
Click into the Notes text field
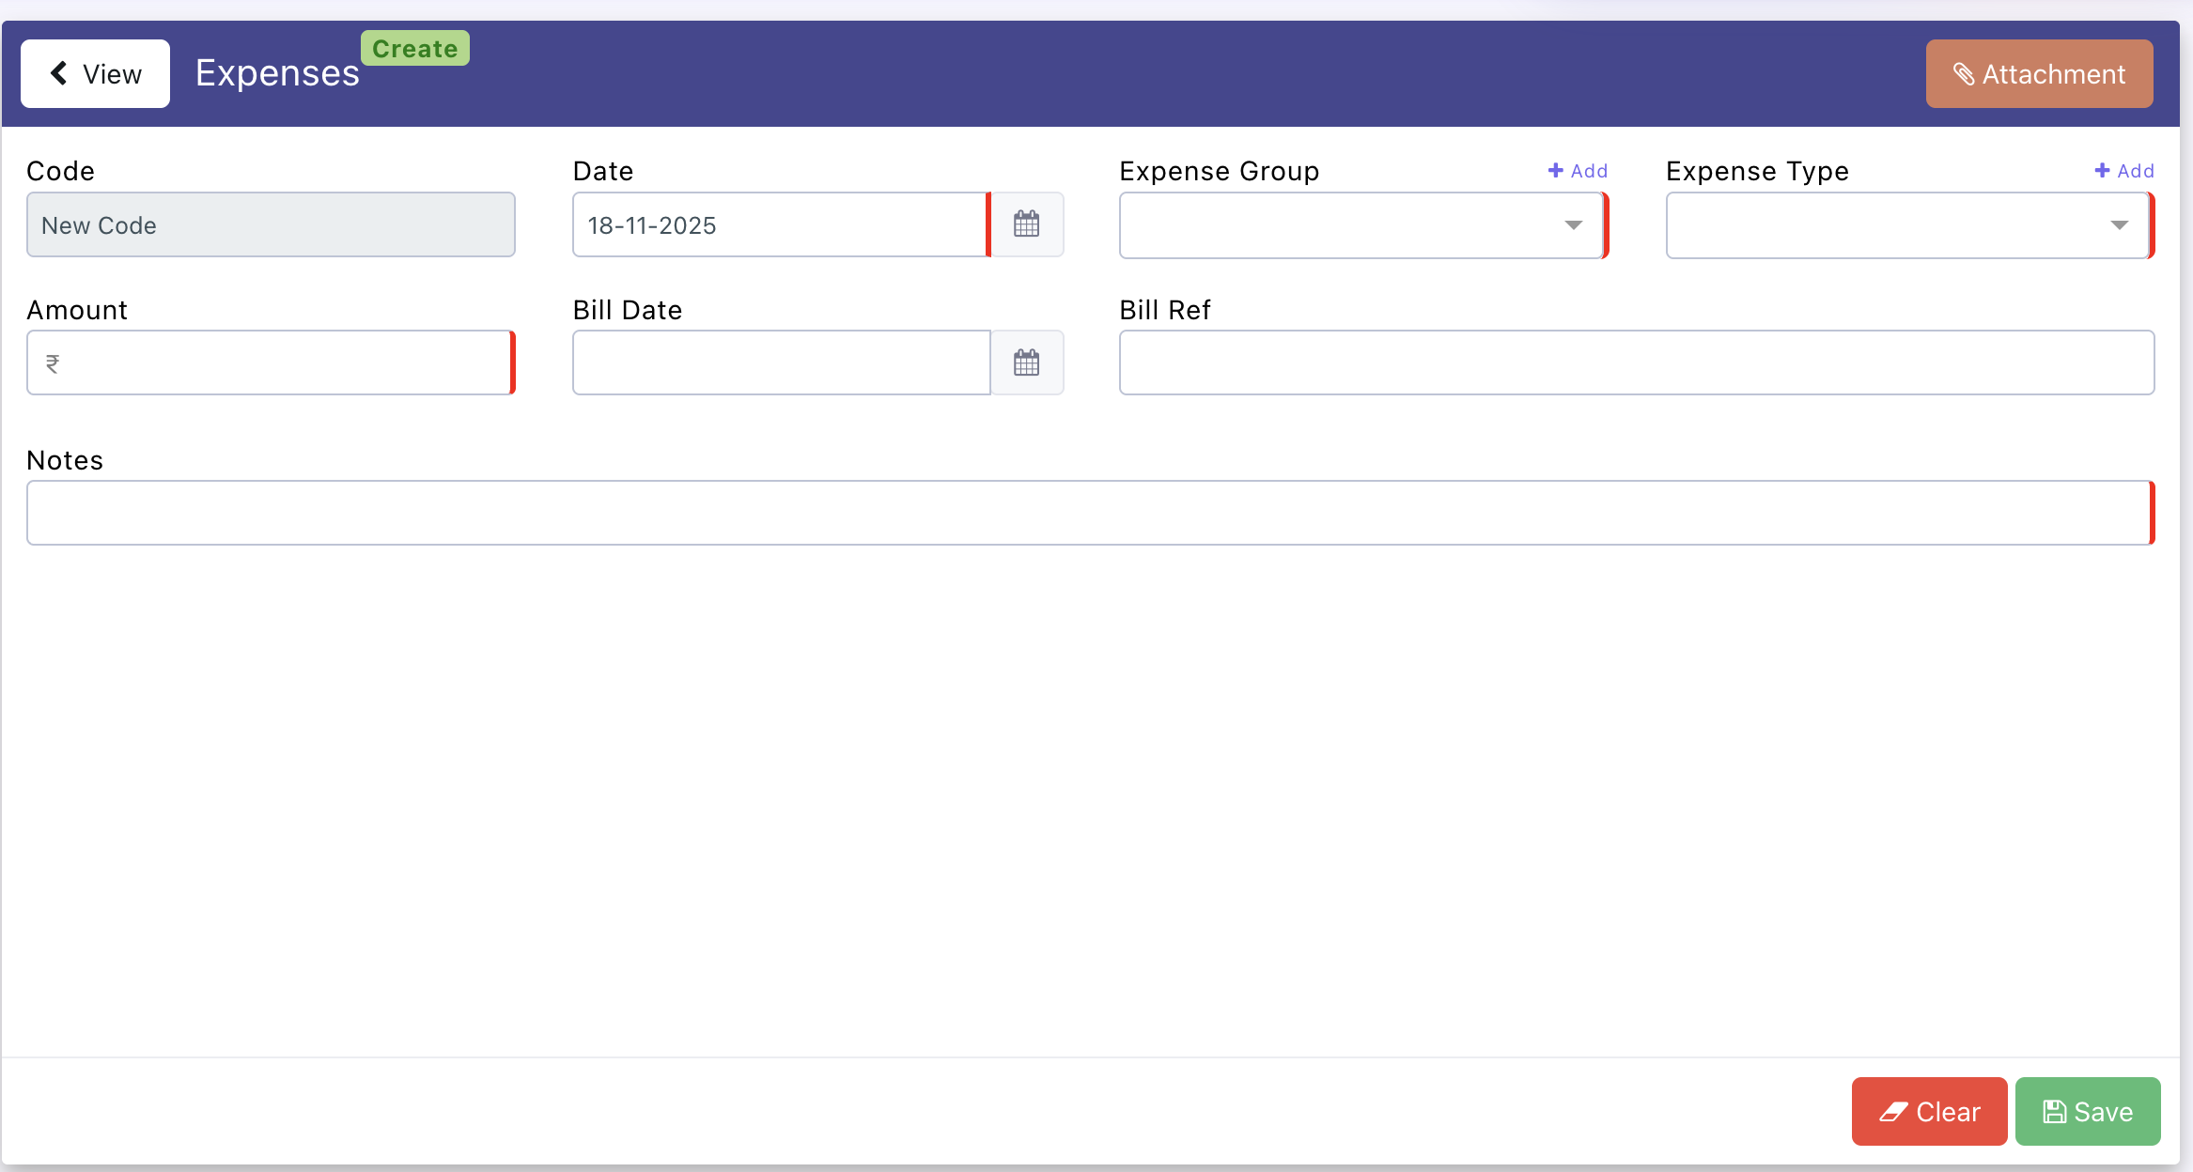click(1088, 513)
